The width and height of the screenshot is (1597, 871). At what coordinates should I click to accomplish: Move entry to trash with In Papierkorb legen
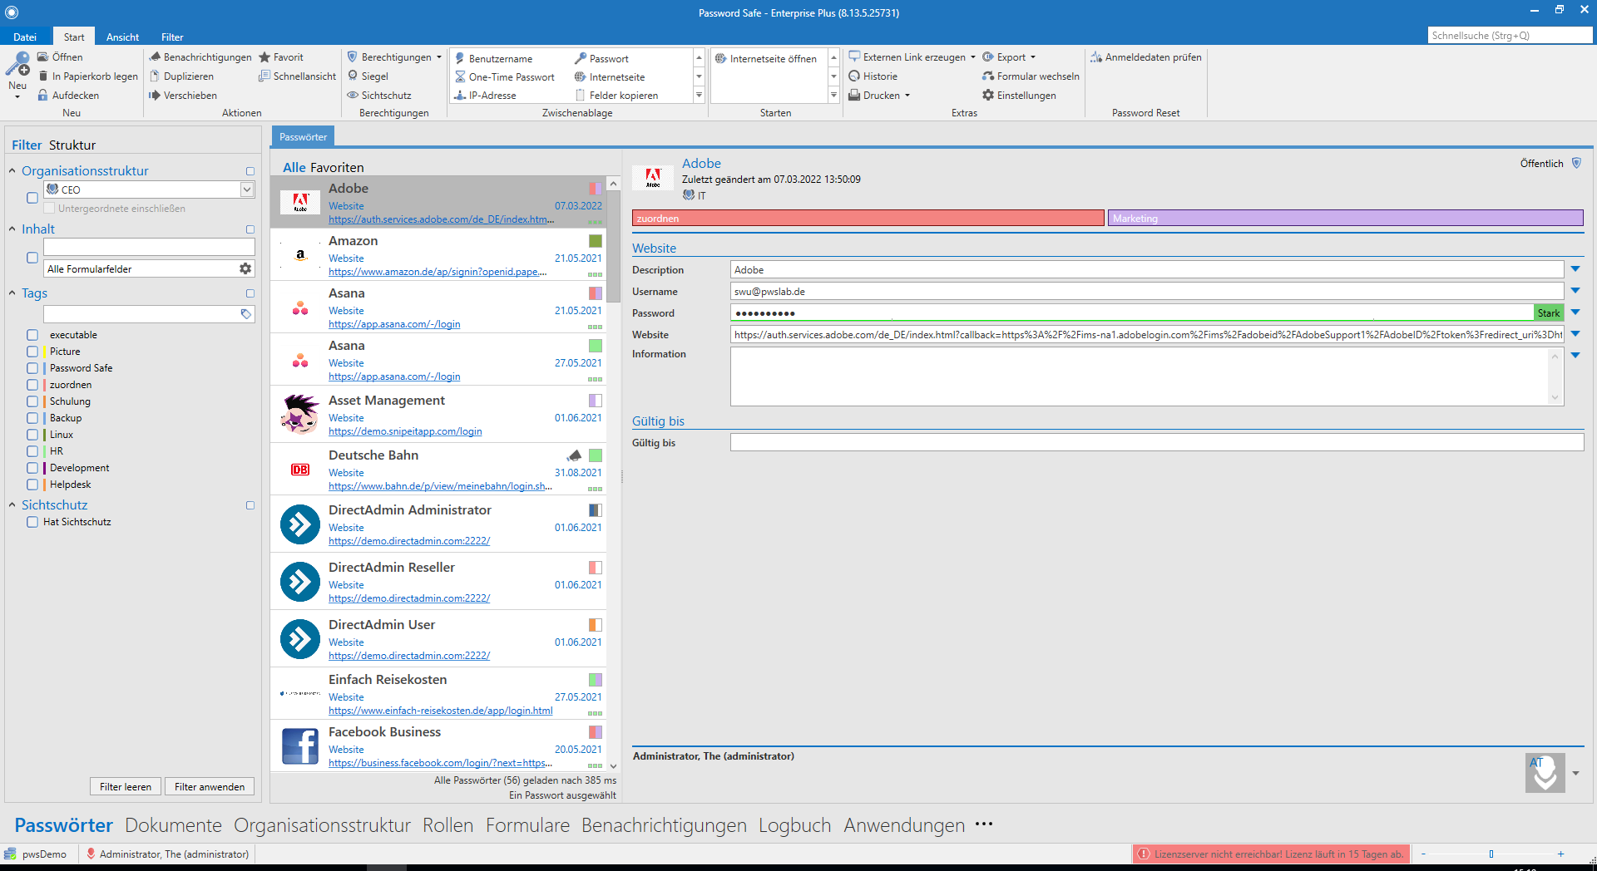[x=87, y=76]
